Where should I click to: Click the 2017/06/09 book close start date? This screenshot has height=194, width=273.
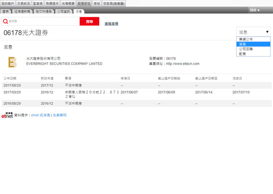pyautogui.click(x=166, y=92)
